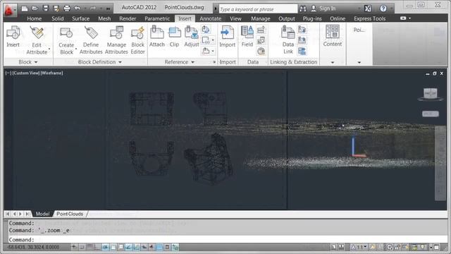The width and height of the screenshot is (451, 254).
Task: Toggle Ortho Mode in the status bar
Action: (97, 247)
